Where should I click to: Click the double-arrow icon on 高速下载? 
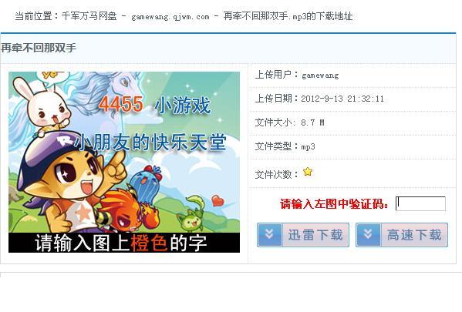(x=368, y=235)
